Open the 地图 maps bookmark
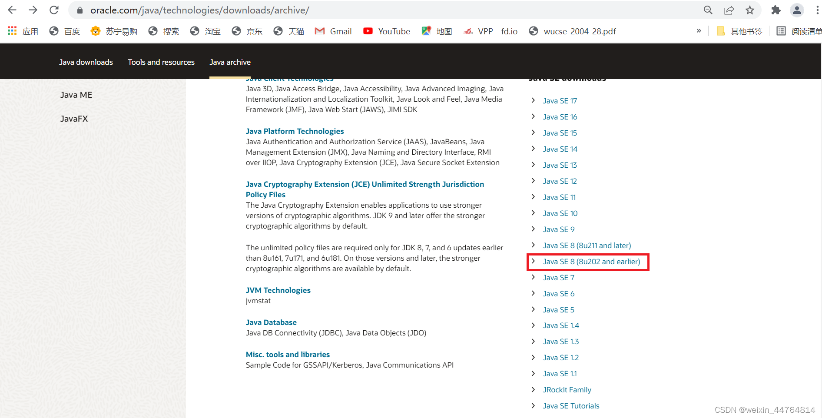The image size is (822, 418). point(437,31)
